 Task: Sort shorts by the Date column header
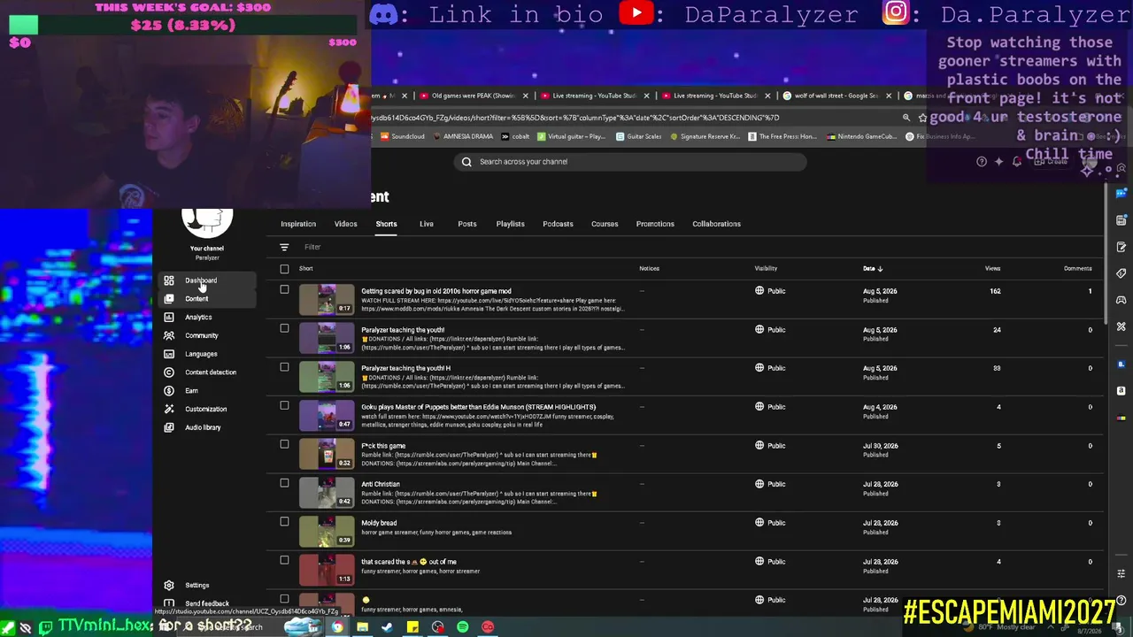(x=873, y=268)
